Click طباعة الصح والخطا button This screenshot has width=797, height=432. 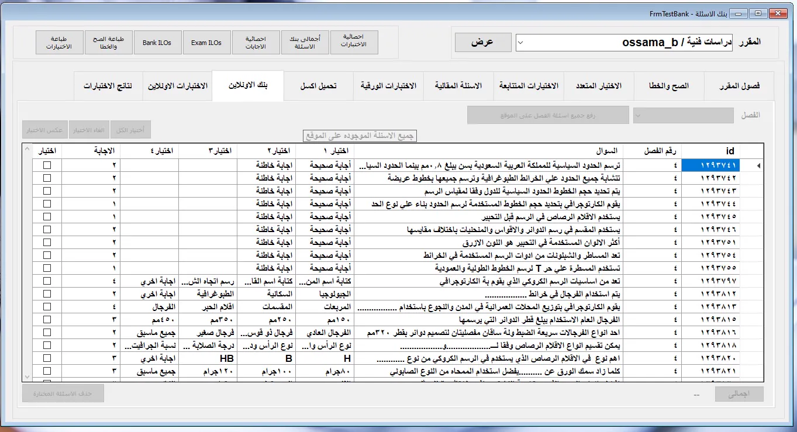click(x=108, y=42)
